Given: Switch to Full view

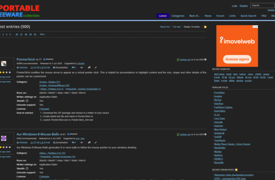Looking at the screenshot, I should coord(176,27).
